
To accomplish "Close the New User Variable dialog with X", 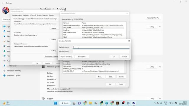I will point(129,41).
